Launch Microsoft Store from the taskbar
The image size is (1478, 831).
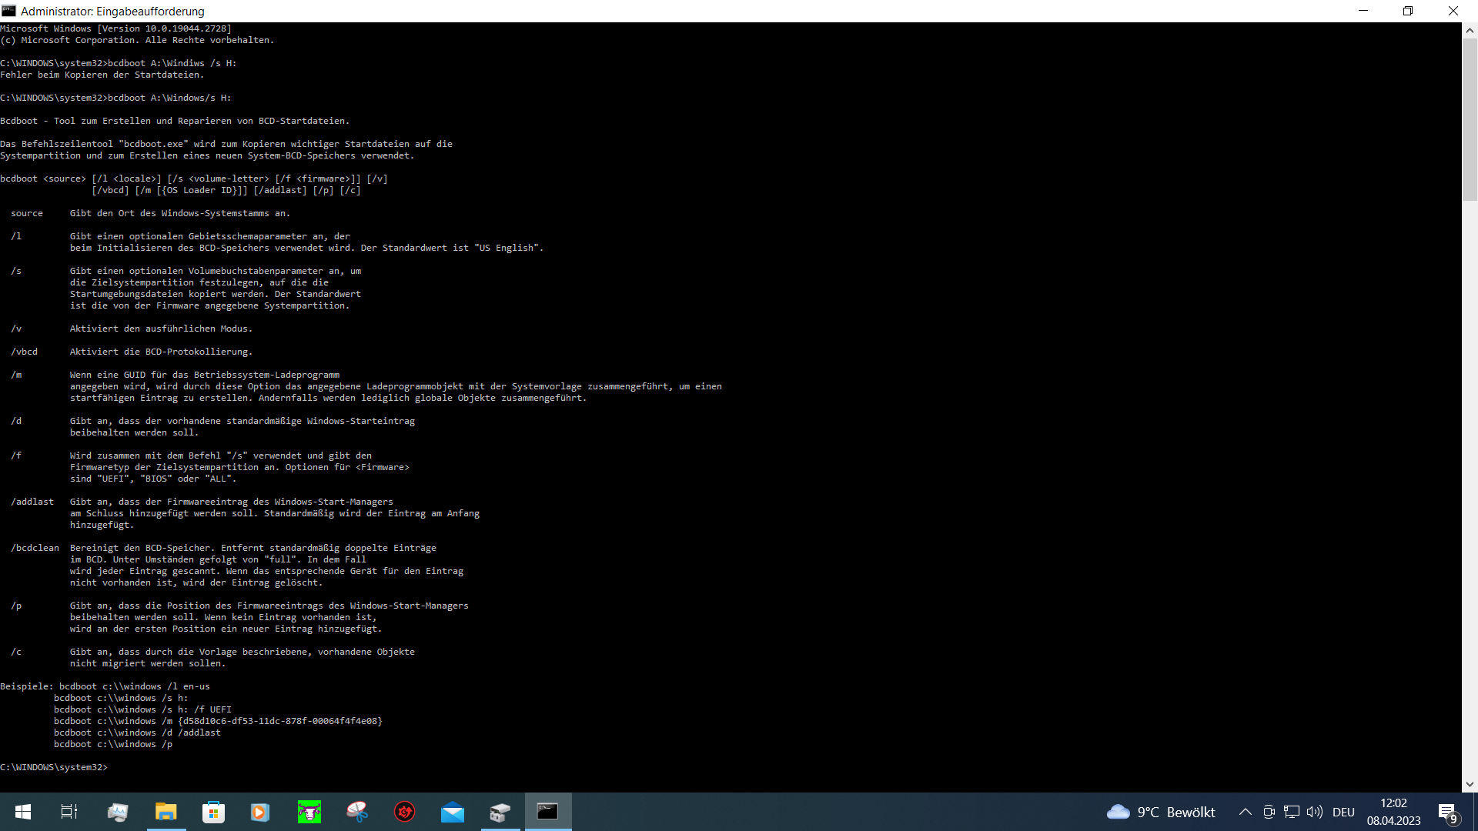pos(213,812)
